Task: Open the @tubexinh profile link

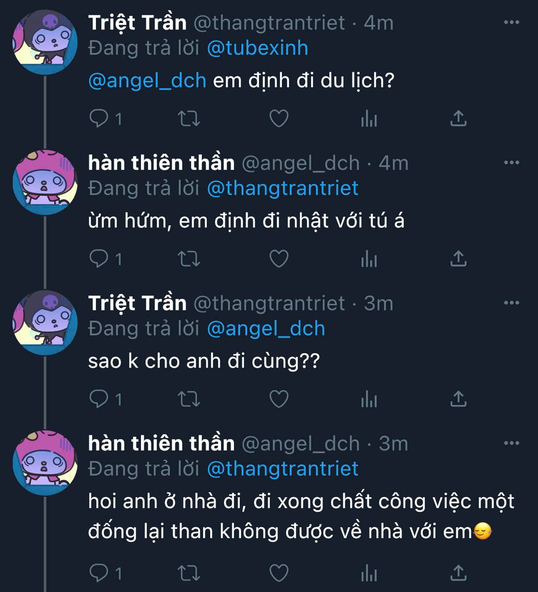Action: 257,48
